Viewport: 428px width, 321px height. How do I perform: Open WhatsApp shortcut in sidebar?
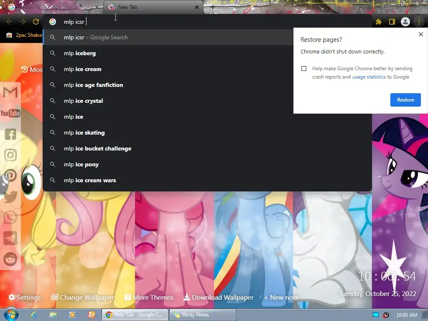pos(10,217)
